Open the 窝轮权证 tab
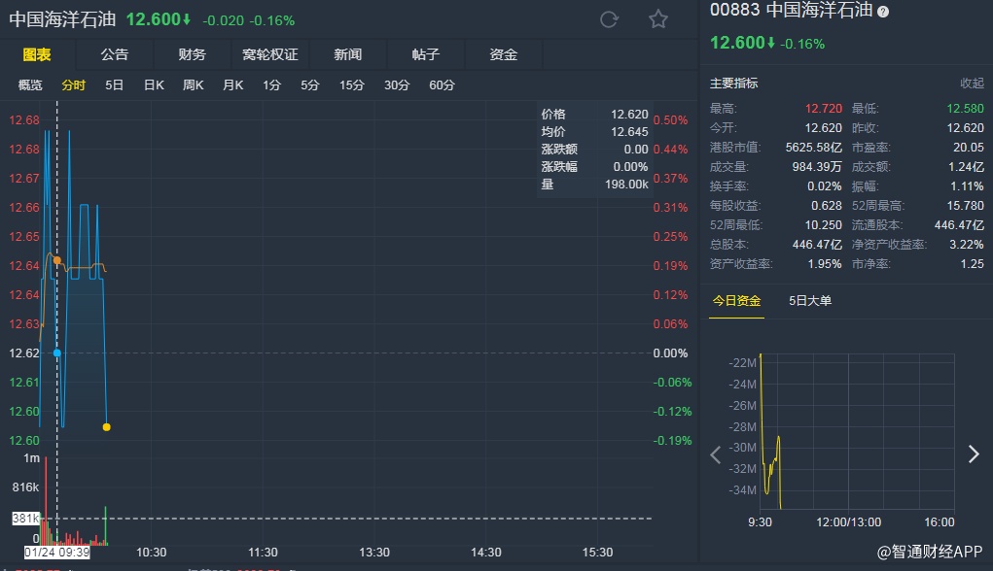 click(x=269, y=54)
